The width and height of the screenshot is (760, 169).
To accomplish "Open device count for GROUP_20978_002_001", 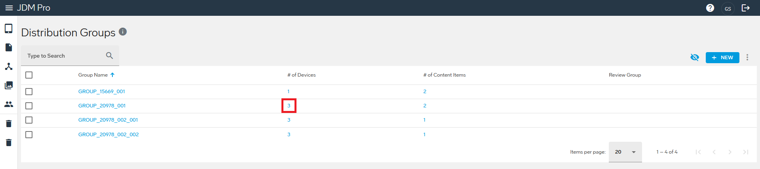I will pyautogui.click(x=289, y=120).
